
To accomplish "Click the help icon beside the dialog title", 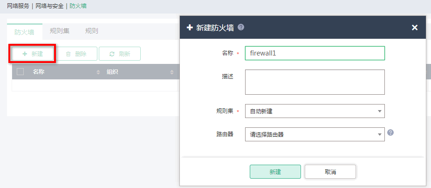I will tap(241, 28).
